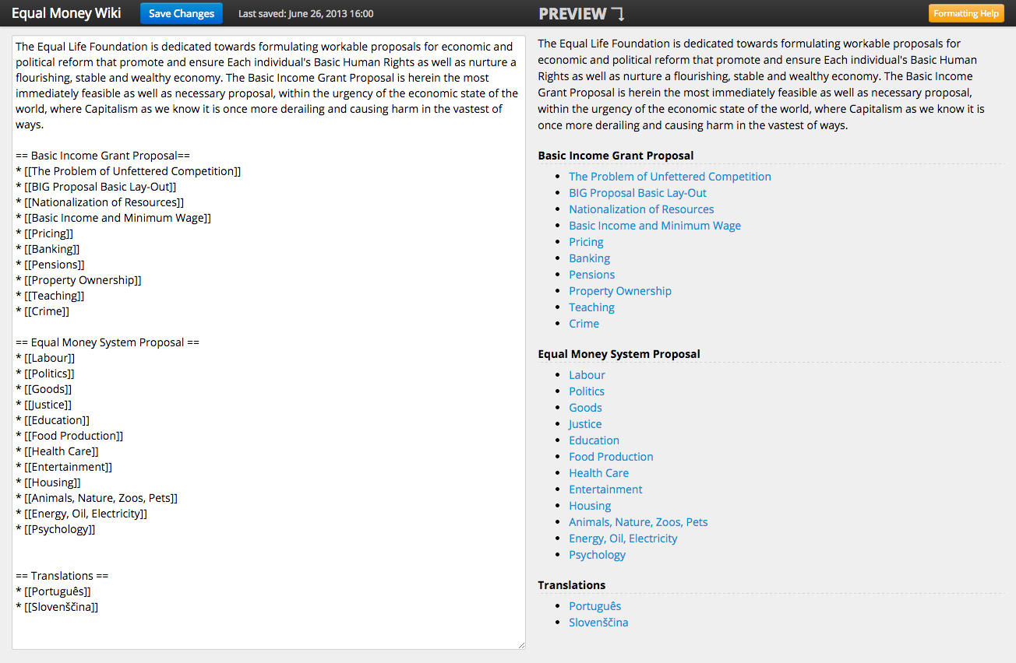Screen dimensions: 1016x663
Task: Open the 'BIG Proposal Basic Lay-Out' page
Action: point(637,192)
